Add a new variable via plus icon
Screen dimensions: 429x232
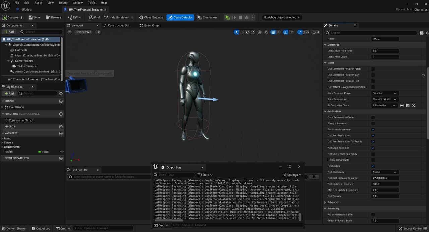tap(61, 133)
